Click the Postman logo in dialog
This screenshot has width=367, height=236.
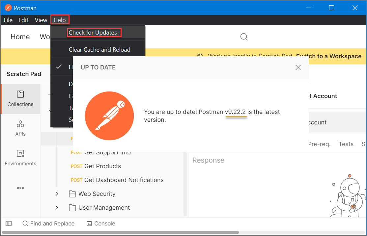pyautogui.click(x=109, y=116)
